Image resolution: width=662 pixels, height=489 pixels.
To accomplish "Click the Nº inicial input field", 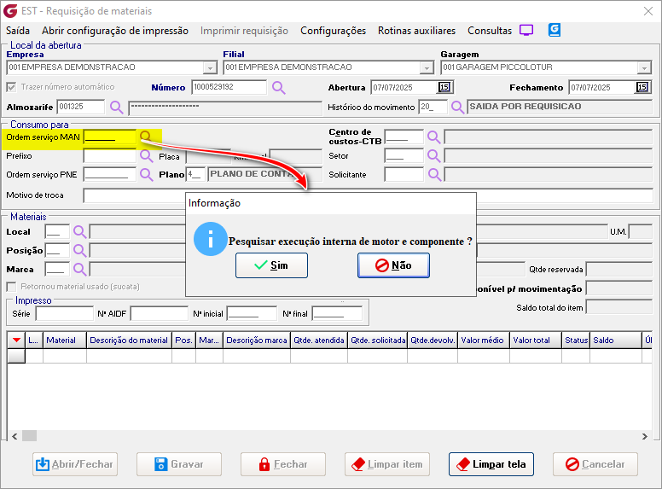I will (x=252, y=314).
